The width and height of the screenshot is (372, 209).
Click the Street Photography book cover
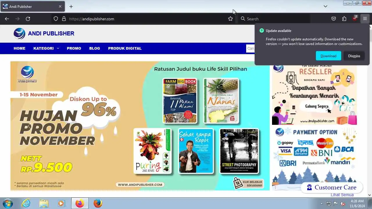(239, 151)
